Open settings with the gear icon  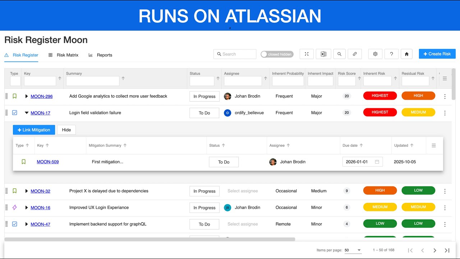375,54
